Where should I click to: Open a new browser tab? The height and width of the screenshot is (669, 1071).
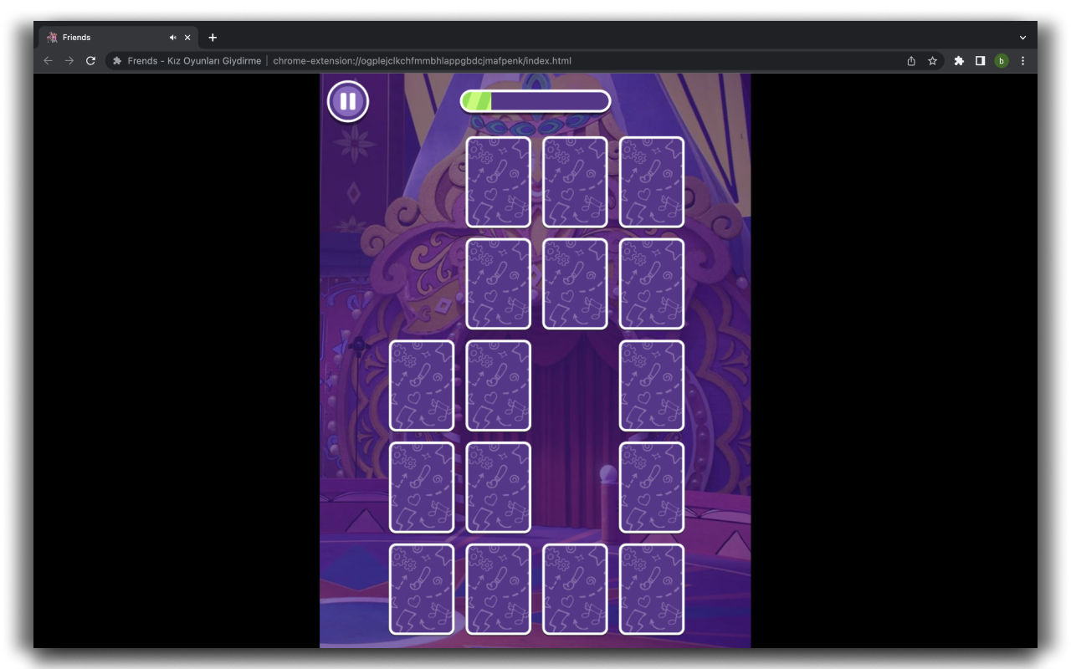coord(213,38)
